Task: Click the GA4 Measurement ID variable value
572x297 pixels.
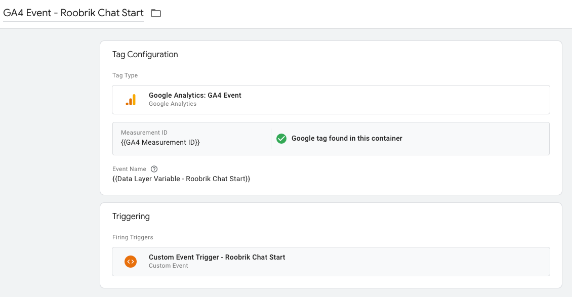Action: coord(160,143)
